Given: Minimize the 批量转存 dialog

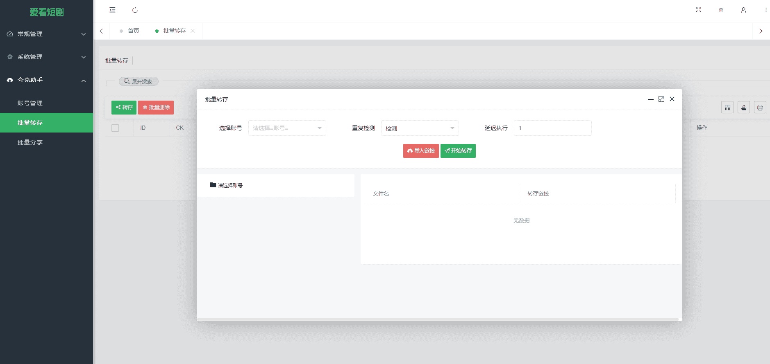Looking at the screenshot, I should 650,99.
